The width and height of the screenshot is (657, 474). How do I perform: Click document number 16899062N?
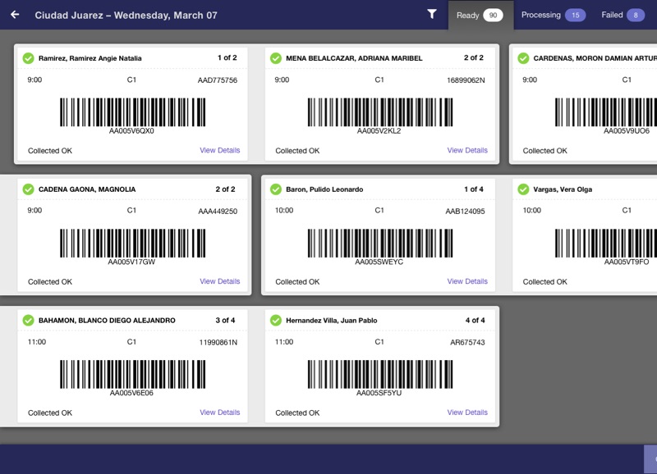point(466,80)
